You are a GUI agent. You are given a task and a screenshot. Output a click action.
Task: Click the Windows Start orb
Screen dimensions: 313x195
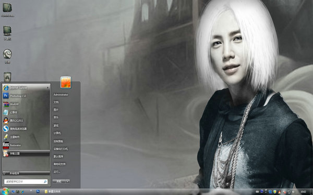click(x=5, y=191)
